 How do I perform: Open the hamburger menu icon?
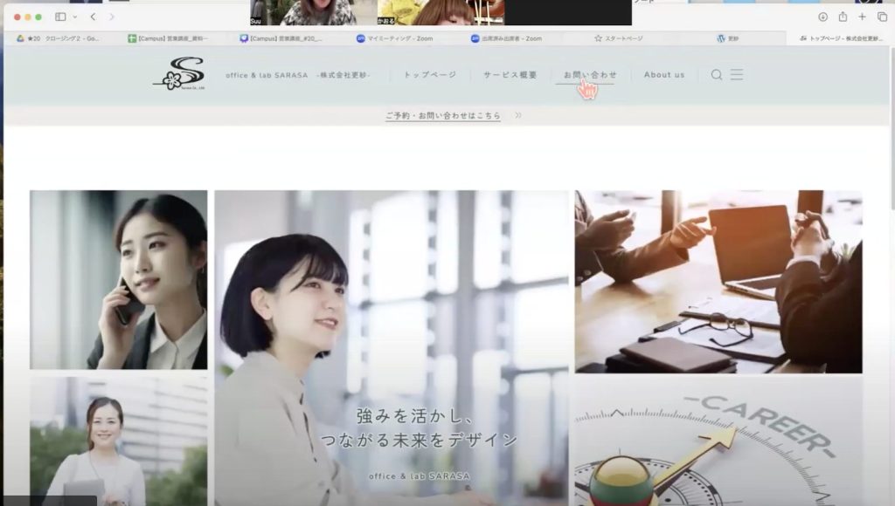(x=737, y=75)
